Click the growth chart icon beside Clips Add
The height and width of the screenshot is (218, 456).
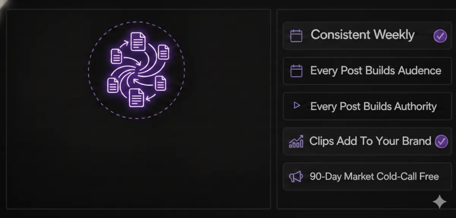tap(296, 142)
